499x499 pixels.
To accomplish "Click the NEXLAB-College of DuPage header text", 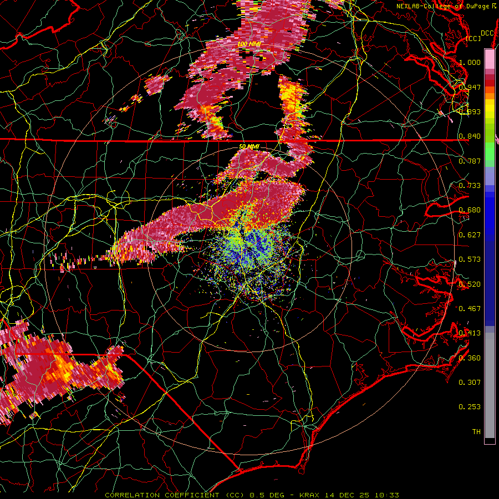I will tap(442, 6).
